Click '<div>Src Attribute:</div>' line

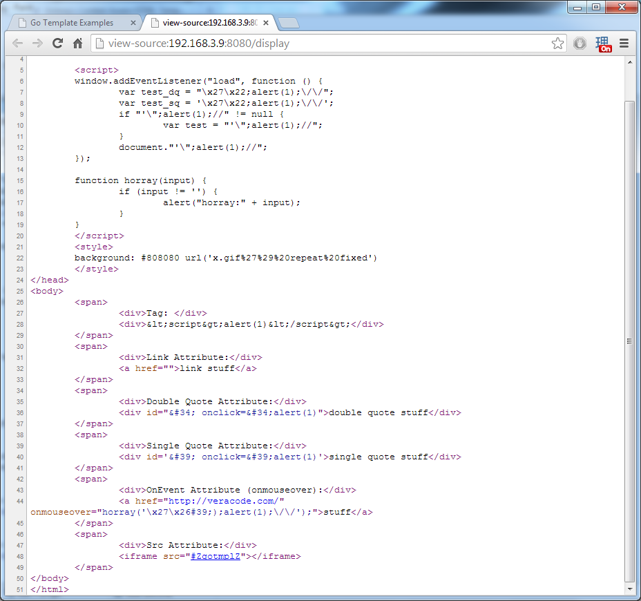[188, 546]
